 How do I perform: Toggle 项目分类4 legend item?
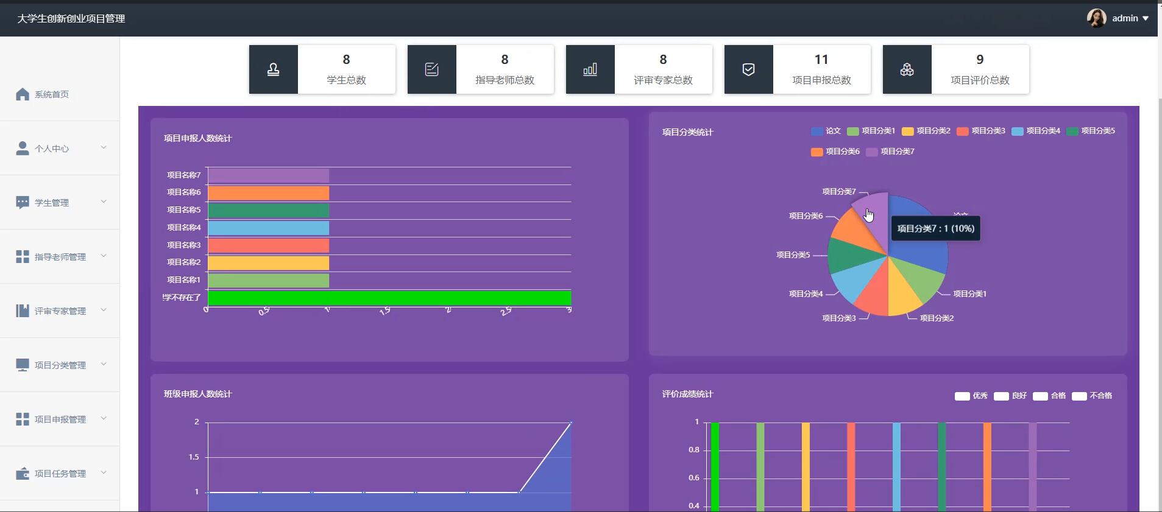coord(1035,131)
